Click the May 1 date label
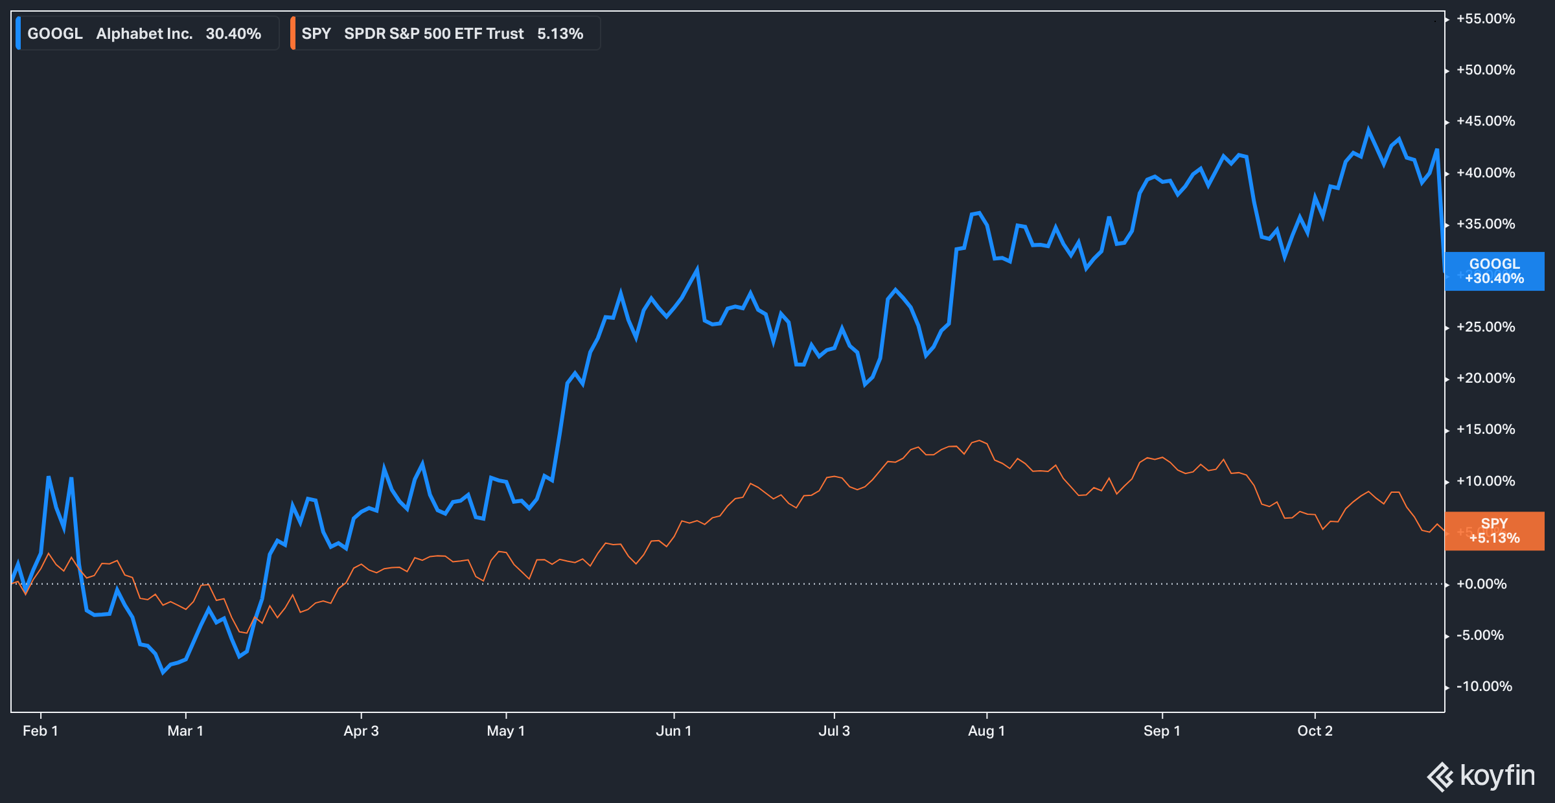The width and height of the screenshot is (1555, 803). pyautogui.click(x=505, y=731)
